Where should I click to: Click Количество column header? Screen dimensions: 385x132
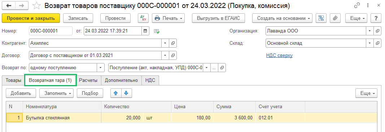(136, 107)
